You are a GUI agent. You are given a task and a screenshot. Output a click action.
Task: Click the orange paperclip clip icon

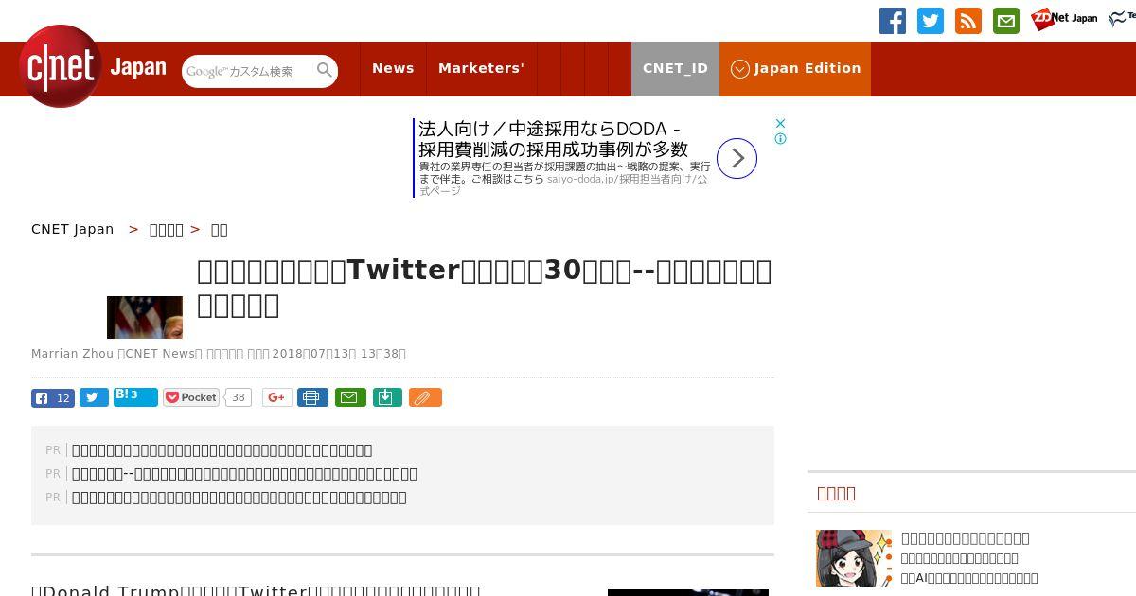(425, 397)
